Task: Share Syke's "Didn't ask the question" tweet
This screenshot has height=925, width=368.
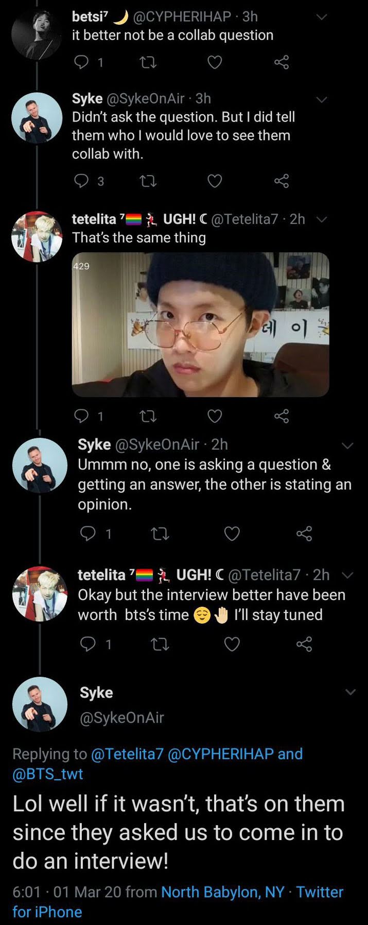Action: click(281, 181)
